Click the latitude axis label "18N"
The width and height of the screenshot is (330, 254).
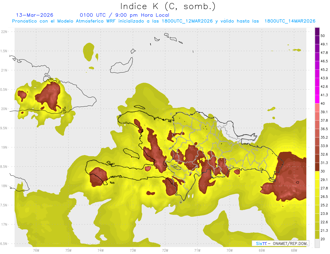point(5,186)
